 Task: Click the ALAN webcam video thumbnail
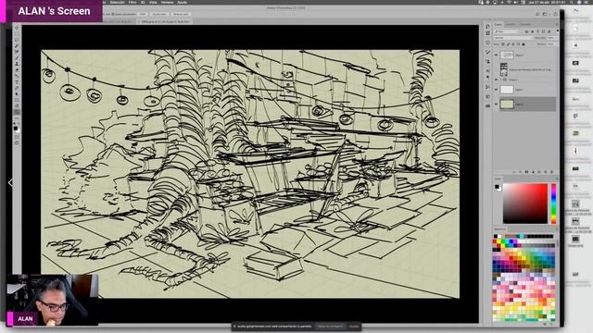(53, 300)
